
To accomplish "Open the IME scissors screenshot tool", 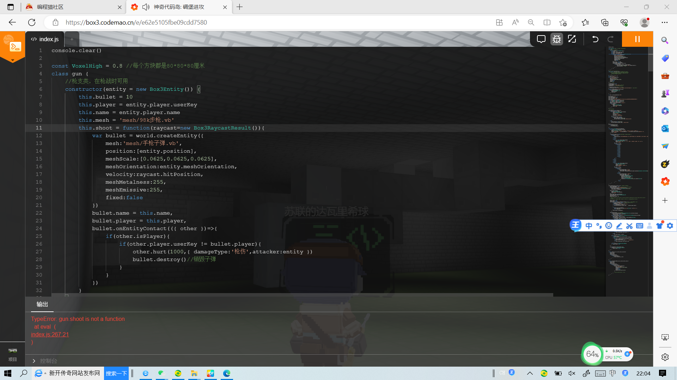I will 629,226.
